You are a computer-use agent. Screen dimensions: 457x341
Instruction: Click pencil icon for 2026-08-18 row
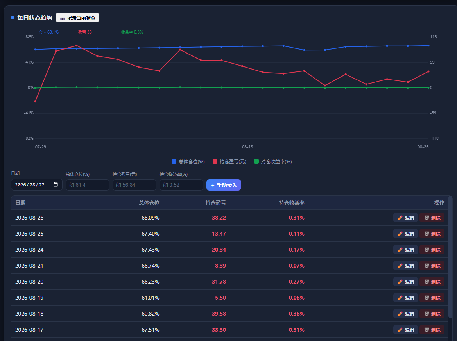[x=400, y=314]
